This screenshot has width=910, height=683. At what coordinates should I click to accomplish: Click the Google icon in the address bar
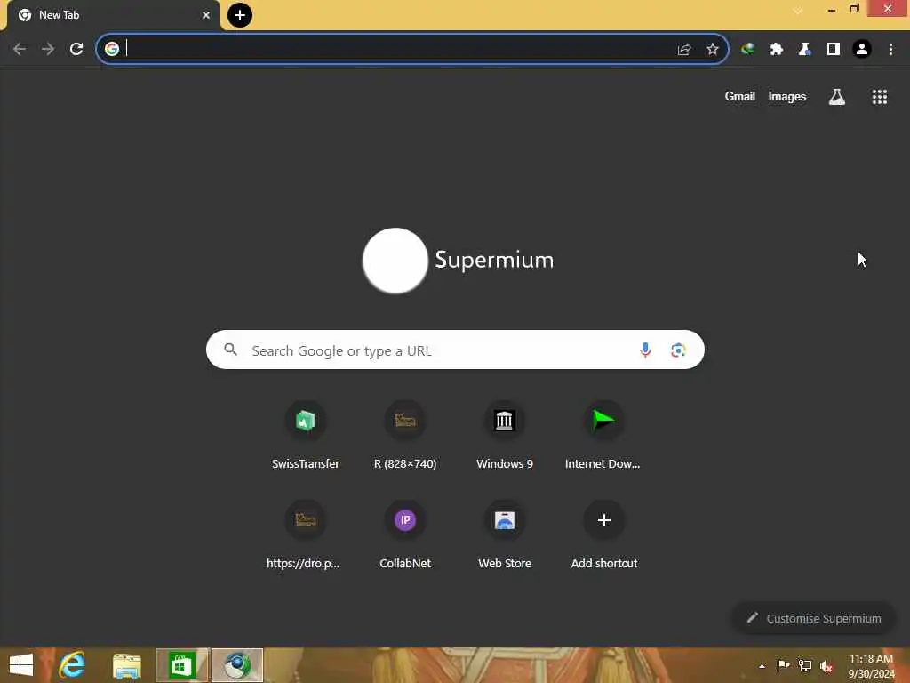[112, 50]
